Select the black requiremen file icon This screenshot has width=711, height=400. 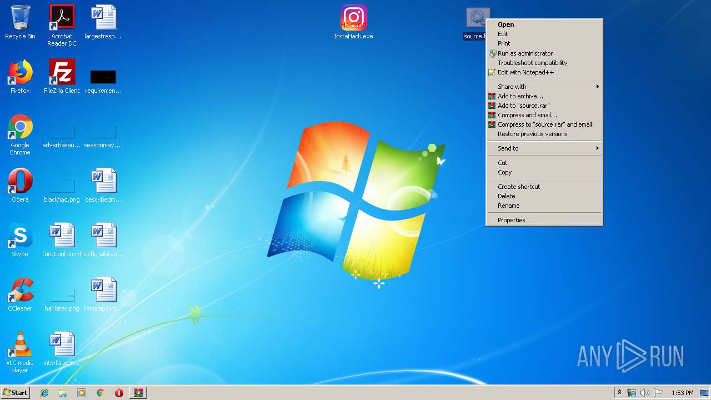tap(103, 77)
